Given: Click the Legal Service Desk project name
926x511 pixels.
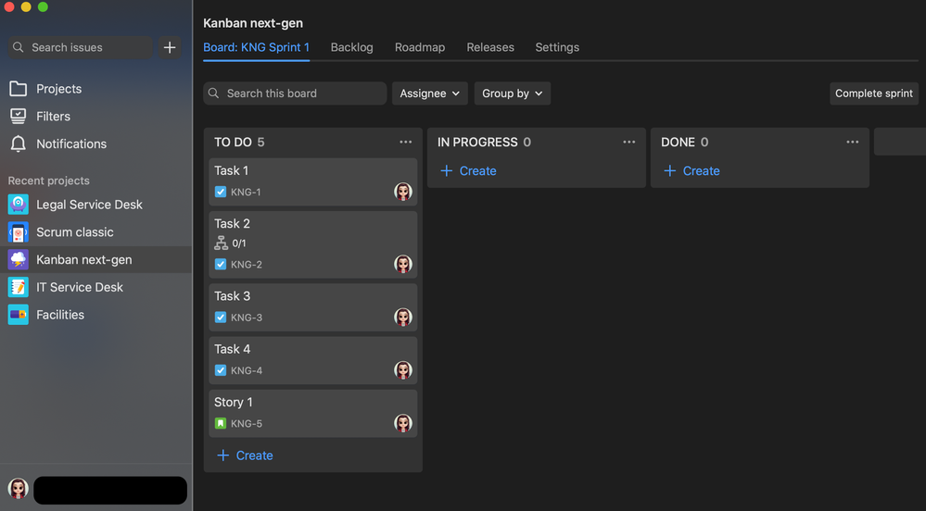Looking at the screenshot, I should coord(89,205).
